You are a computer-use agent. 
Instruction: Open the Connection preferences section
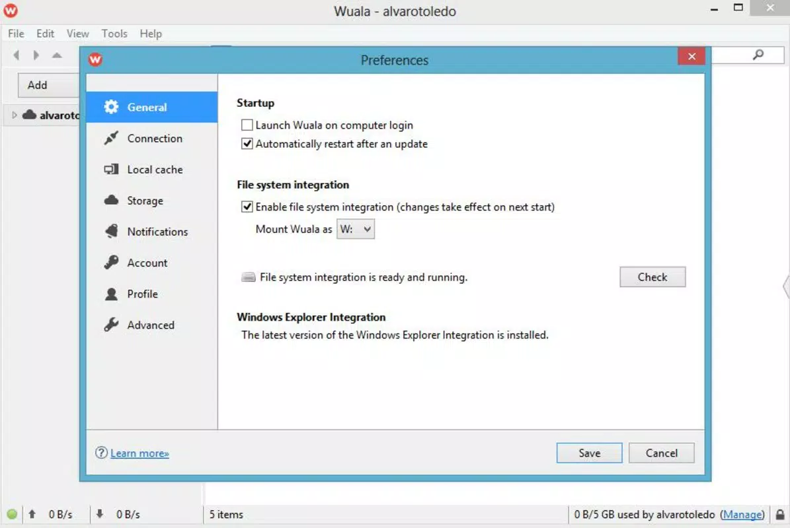point(151,139)
